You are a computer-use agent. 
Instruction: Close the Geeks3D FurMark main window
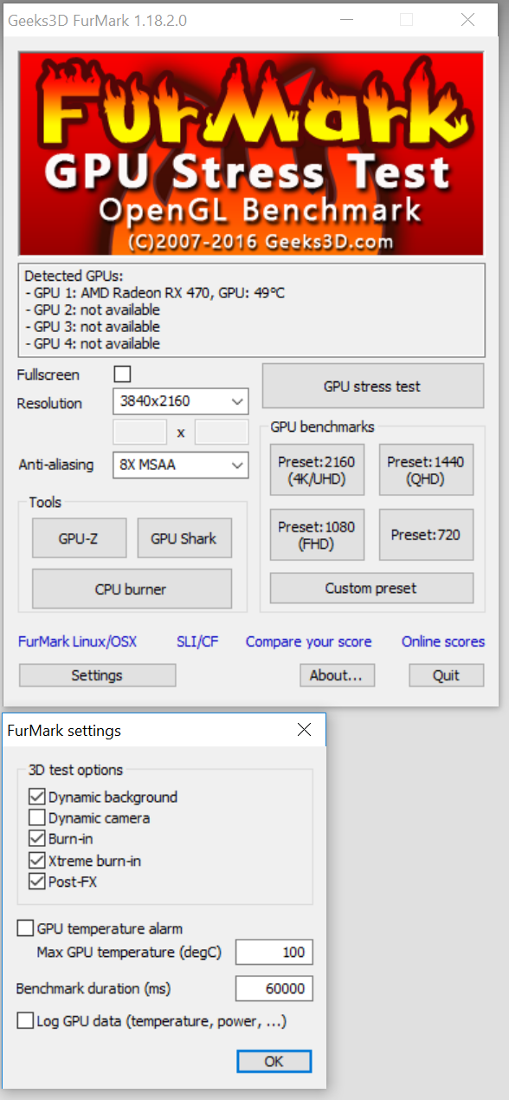[x=467, y=19]
